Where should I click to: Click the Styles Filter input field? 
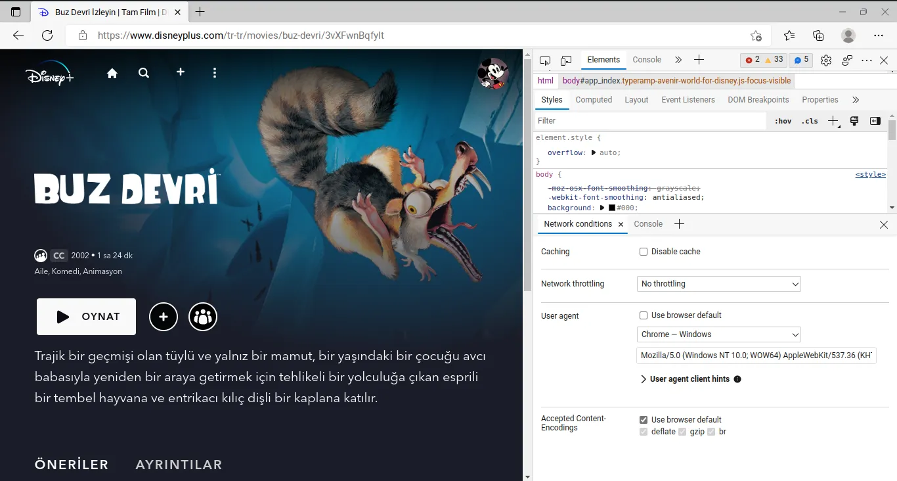pos(650,121)
